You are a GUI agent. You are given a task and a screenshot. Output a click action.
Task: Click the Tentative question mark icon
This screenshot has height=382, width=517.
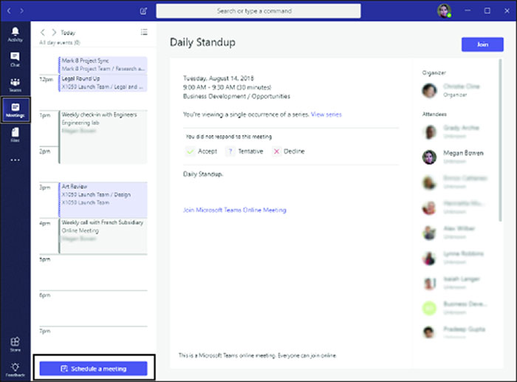(230, 151)
